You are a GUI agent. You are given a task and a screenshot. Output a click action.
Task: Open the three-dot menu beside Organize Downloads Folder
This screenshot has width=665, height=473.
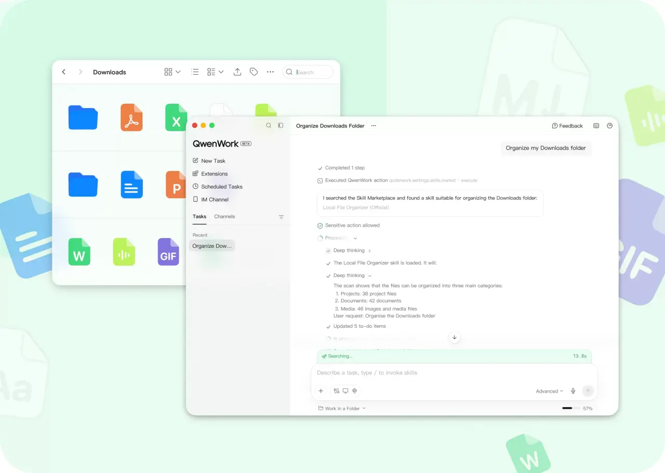(374, 126)
